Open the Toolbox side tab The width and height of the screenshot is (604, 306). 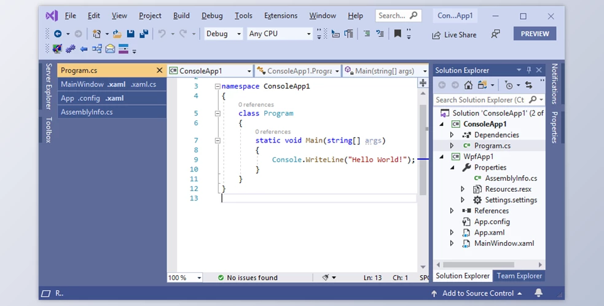tap(49, 130)
